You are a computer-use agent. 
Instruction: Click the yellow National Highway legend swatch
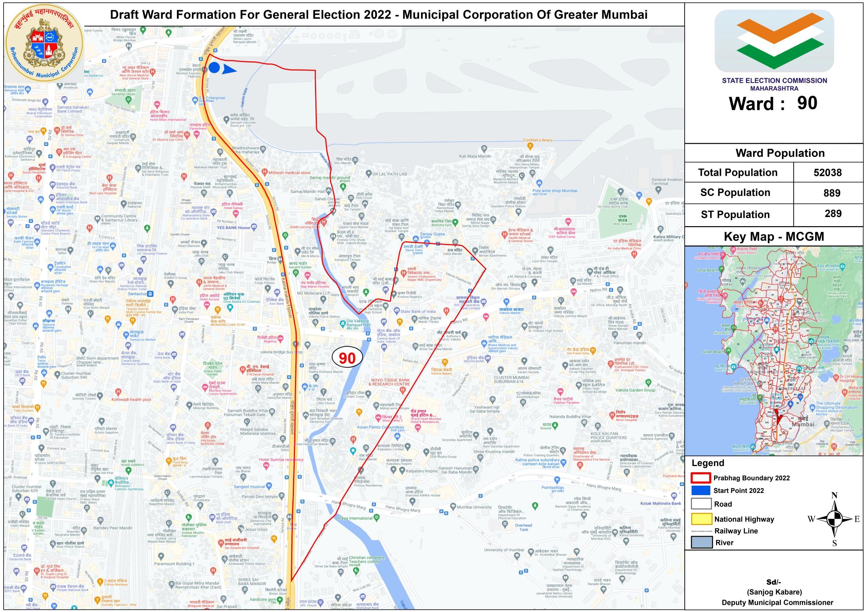pos(701,519)
